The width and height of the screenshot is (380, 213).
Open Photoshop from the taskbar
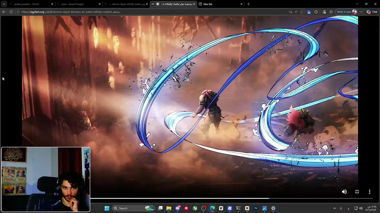pyautogui.click(x=256, y=208)
